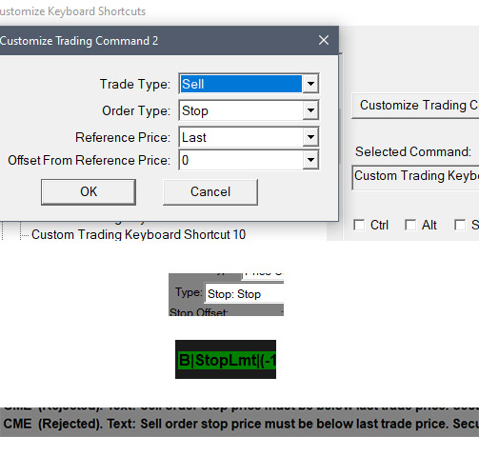This screenshot has height=476, width=479.
Task: Enable the Ctrl modifier checkbox
Action: (x=359, y=225)
